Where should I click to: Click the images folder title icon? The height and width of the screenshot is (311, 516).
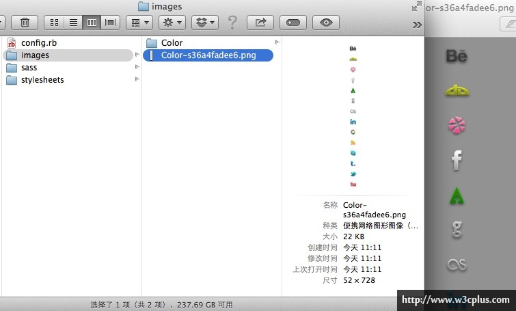click(144, 6)
